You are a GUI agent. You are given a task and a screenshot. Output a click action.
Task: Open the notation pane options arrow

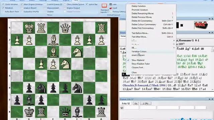pyautogui.click(x=210, y=33)
